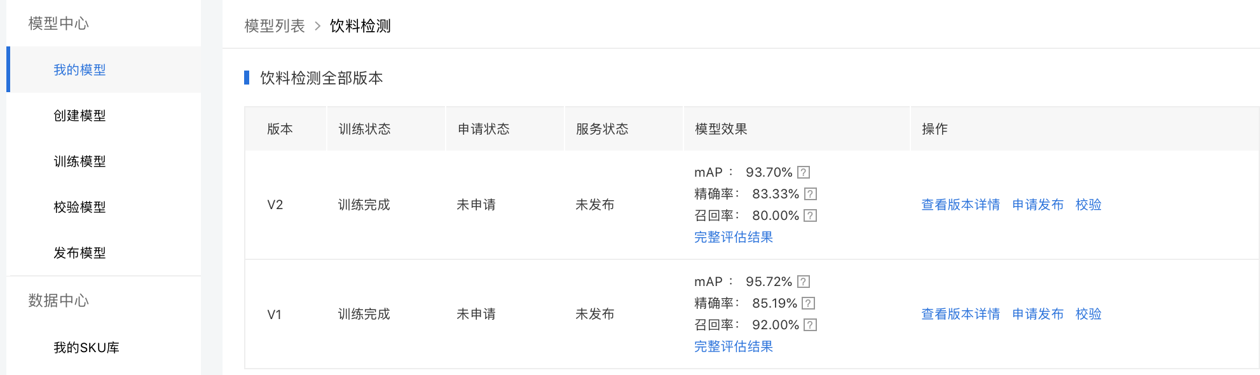The image size is (1260, 375).
Task: Click 模型列表 breadcrumb link
Action: click(x=275, y=26)
